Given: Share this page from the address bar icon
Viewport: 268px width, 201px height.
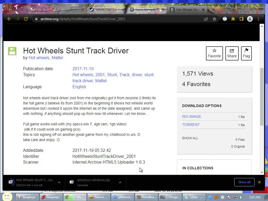Looking at the screenshot, I should coord(206,19).
